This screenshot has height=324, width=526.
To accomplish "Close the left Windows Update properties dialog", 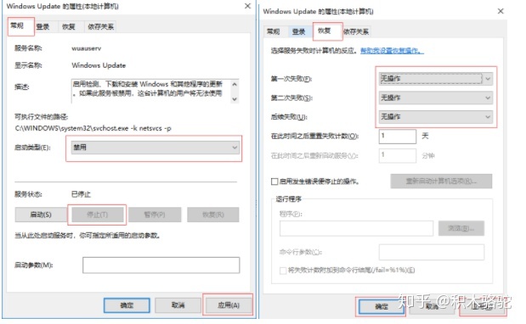I will click(247, 6).
